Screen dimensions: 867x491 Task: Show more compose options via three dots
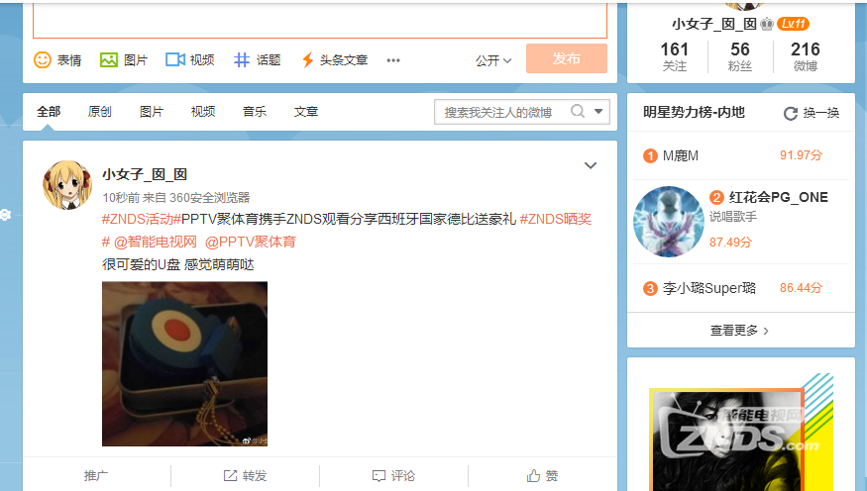pyautogui.click(x=393, y=60)
